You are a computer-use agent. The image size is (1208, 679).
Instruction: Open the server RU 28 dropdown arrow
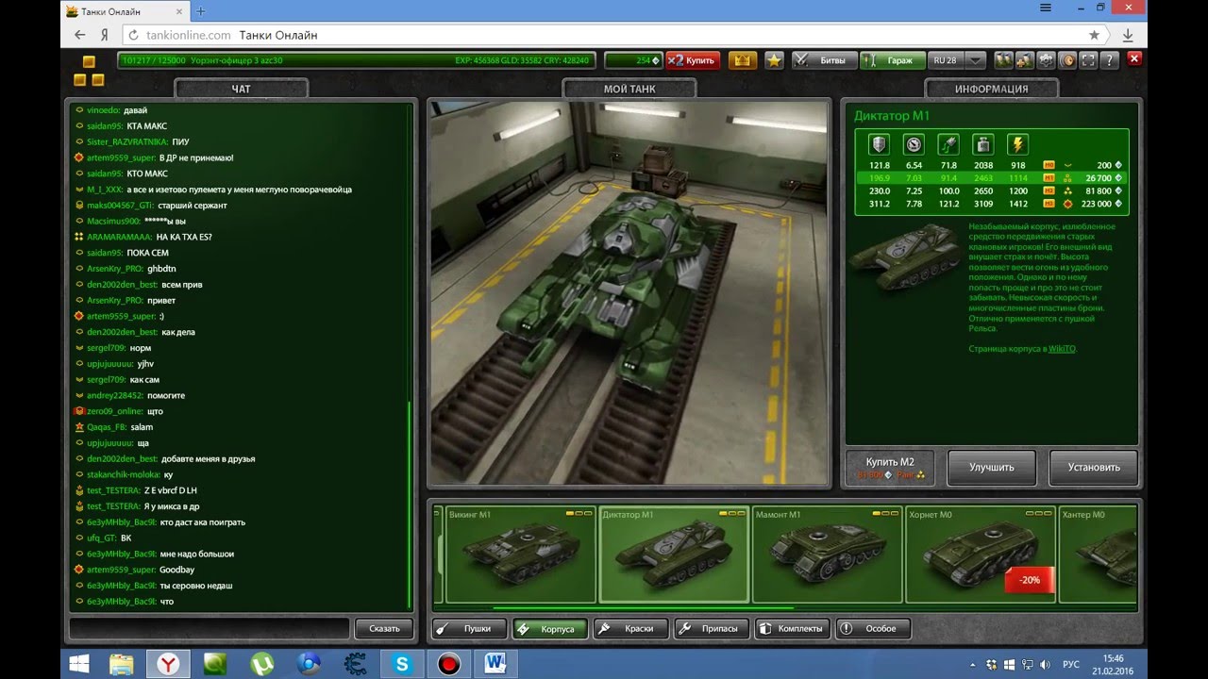pos(976,60)
